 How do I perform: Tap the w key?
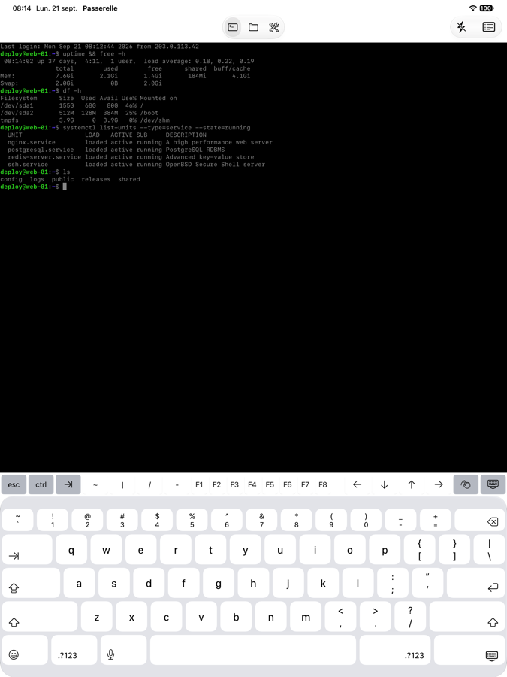point(106,550)
